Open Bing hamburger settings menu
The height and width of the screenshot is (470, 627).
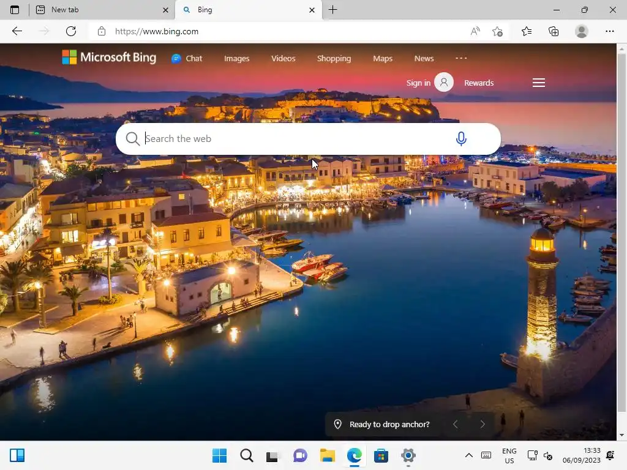pyautogui.click(x=539, y=83)
